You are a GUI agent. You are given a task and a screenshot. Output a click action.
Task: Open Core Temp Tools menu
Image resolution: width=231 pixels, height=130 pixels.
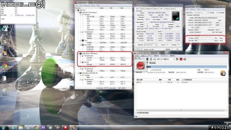[x=199, y=9]
